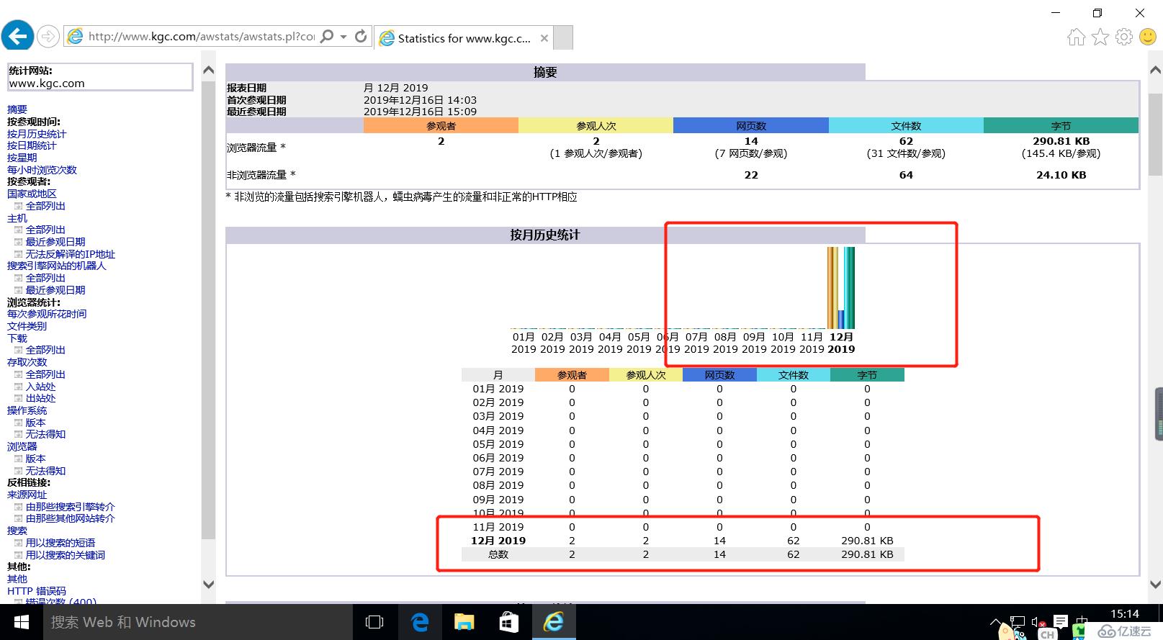The height and width of the screenshot is (640, 1163).
Task: Click the green 字节 header in summary
Action: (1061, 125)
